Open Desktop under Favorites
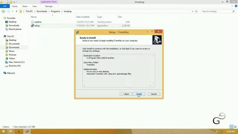The image size is (238, 134). pyautogui.click(x=12, y=22)
